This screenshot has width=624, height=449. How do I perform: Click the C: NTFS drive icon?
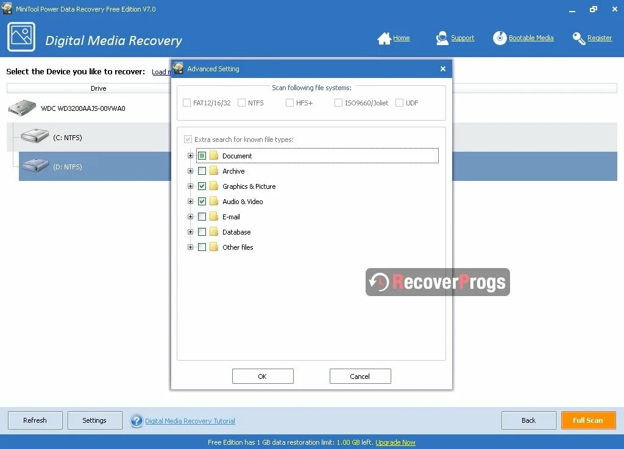coord(35,136)
